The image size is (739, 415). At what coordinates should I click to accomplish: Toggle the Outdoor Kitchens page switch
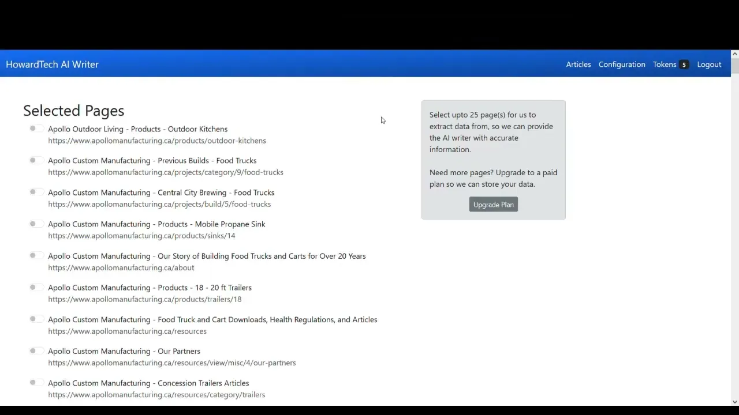coord(36,129)
